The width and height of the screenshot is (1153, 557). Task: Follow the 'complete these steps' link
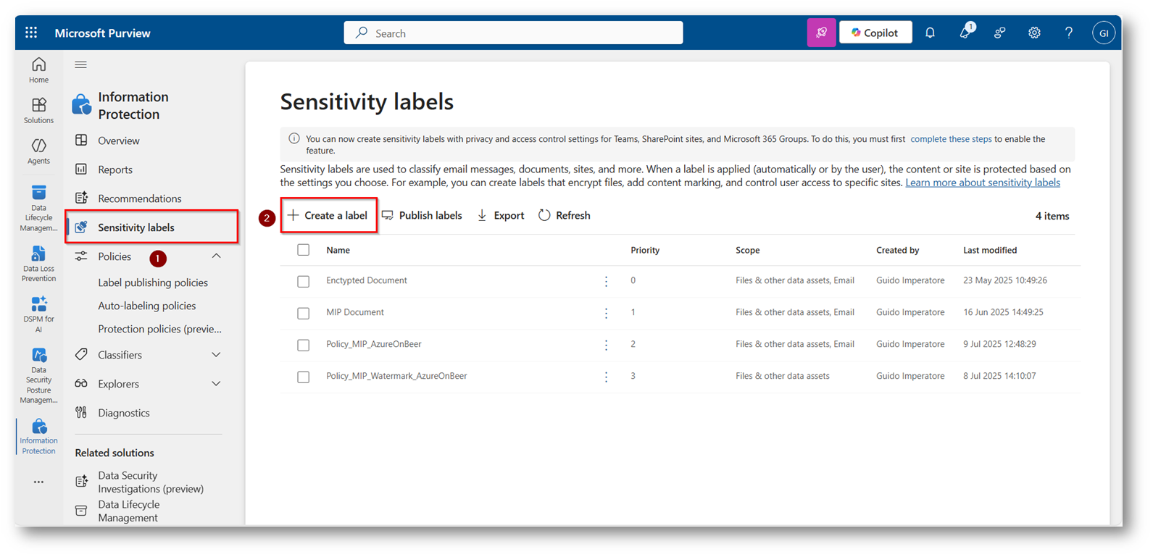click(951, 139)
